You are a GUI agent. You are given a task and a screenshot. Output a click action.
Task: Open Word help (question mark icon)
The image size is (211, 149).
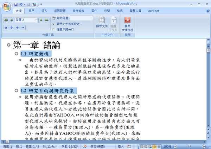207,11
